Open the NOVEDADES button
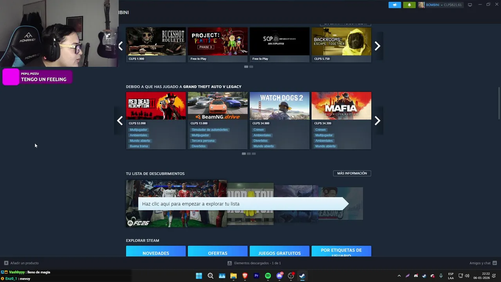This screenshot has width=501, height=282. pyautogui.click(x=156, y=251)
